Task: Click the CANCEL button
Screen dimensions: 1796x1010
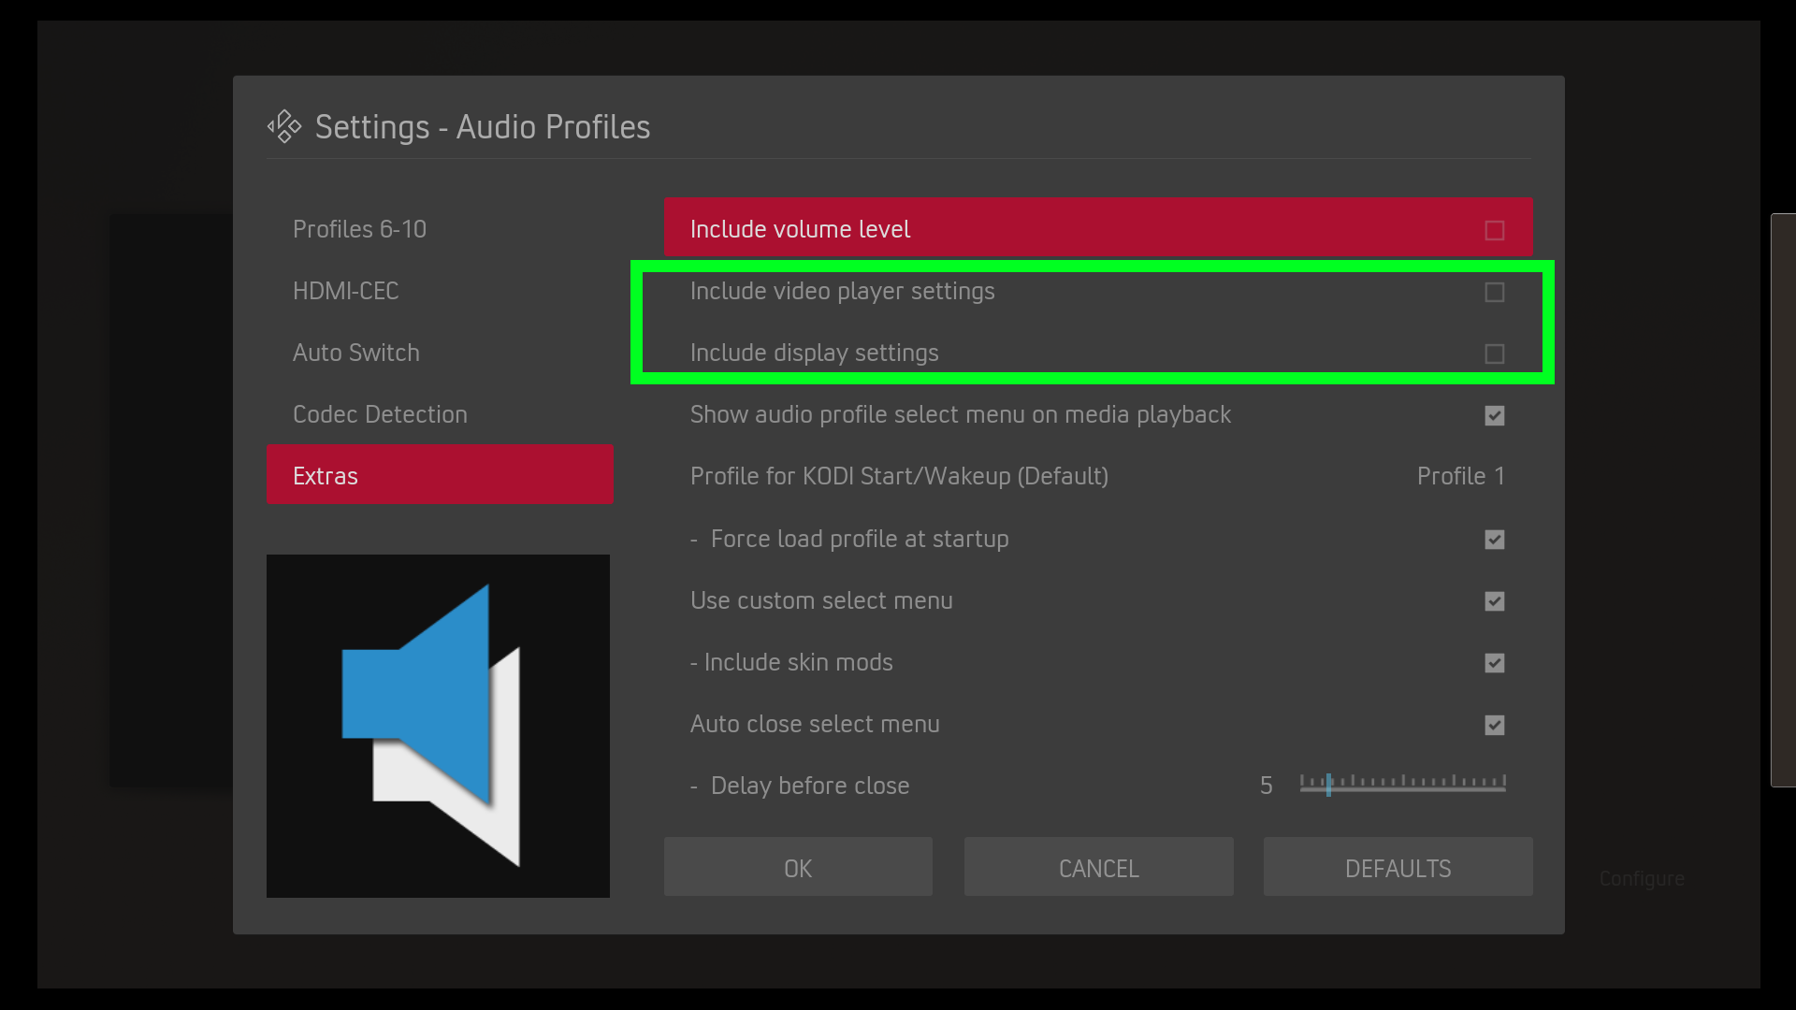Action: 1098,868
